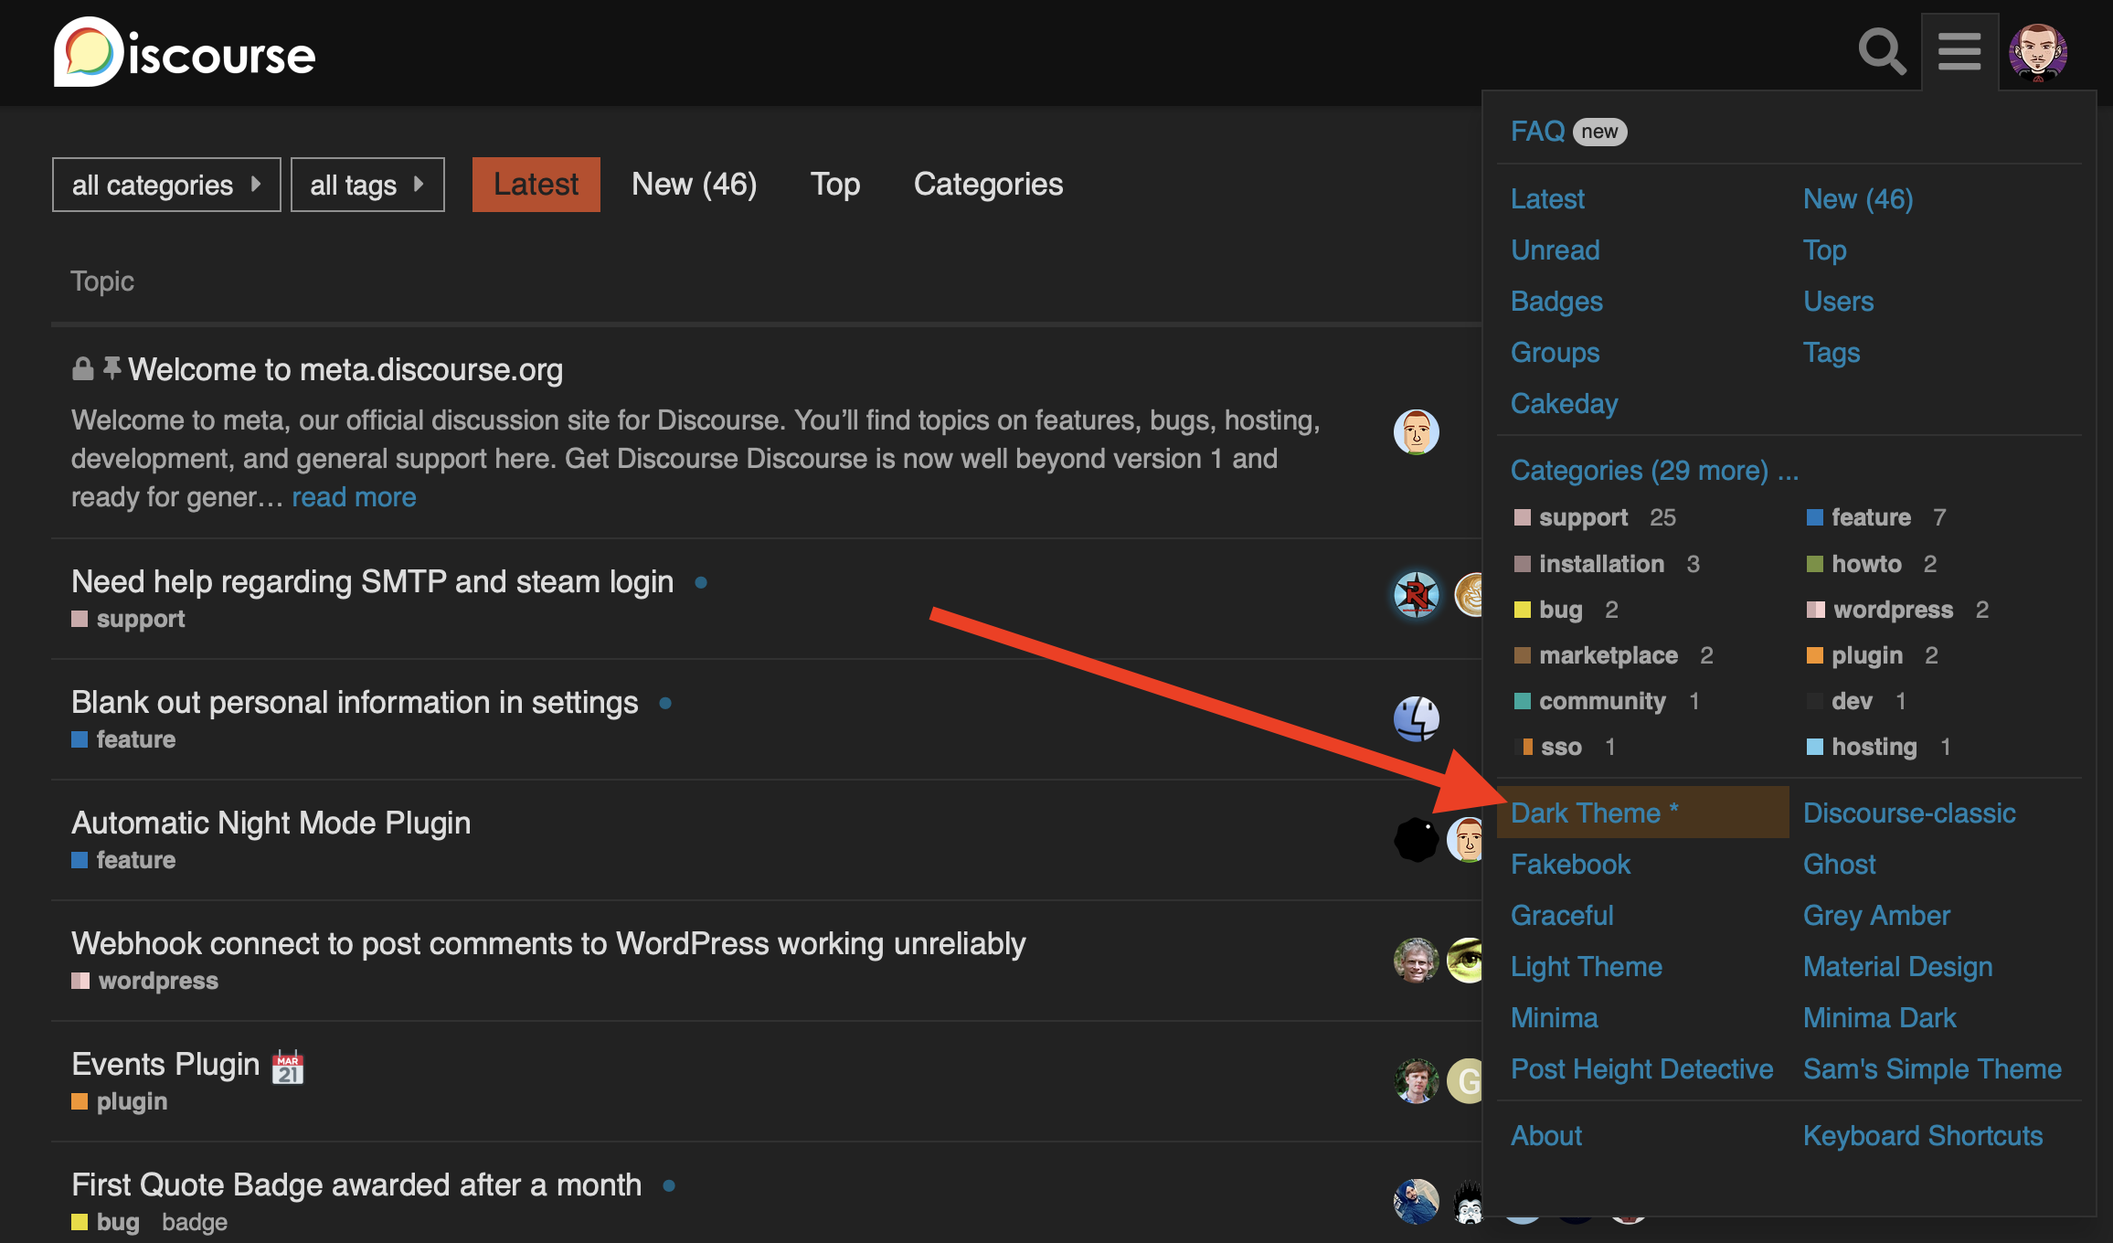This screenshot has height=1243, width=2113.
Task: Switch to the Latest tab
Action: [x=536, y=185]
